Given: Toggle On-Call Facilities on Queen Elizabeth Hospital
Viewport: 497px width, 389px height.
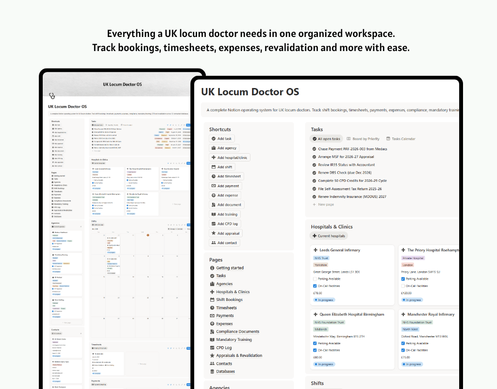Looking at the screenshot, I should [315, 350].
